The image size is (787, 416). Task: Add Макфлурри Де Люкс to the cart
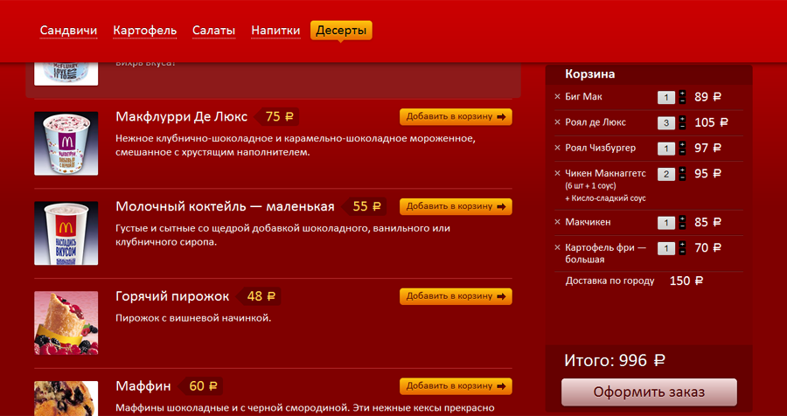(456, 117)
